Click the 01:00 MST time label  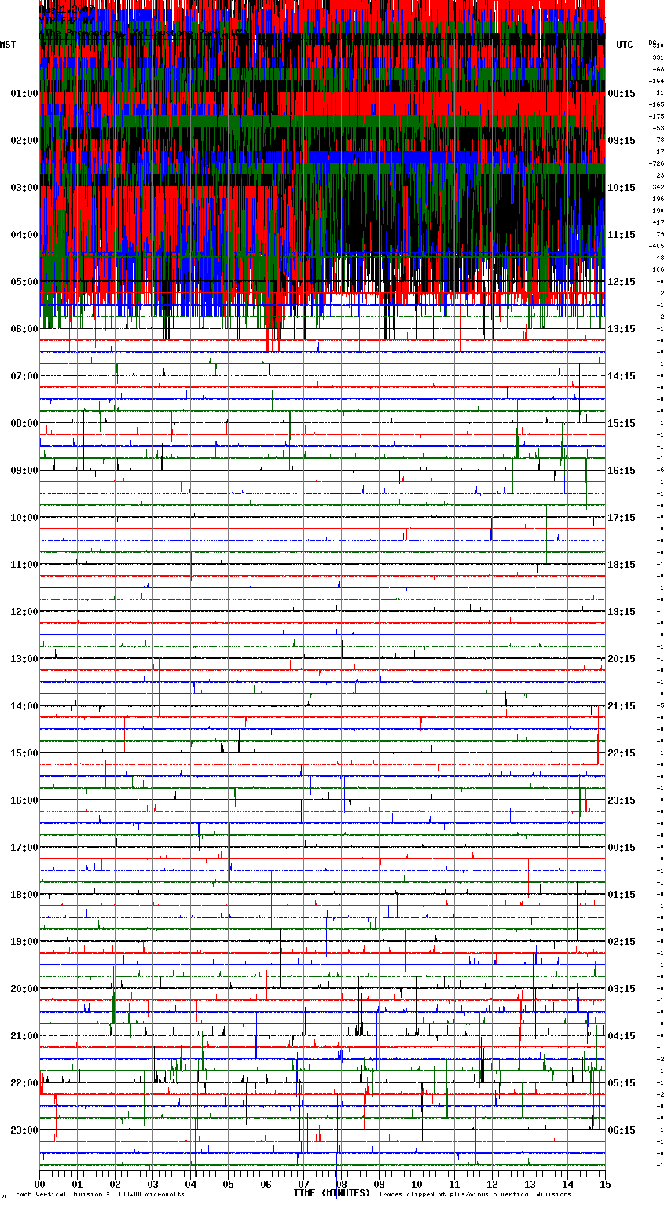click(24, 93)
